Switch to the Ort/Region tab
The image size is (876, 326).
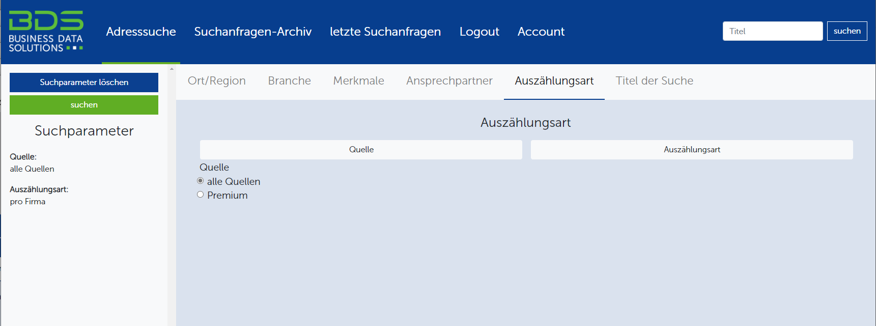(216, 81)
